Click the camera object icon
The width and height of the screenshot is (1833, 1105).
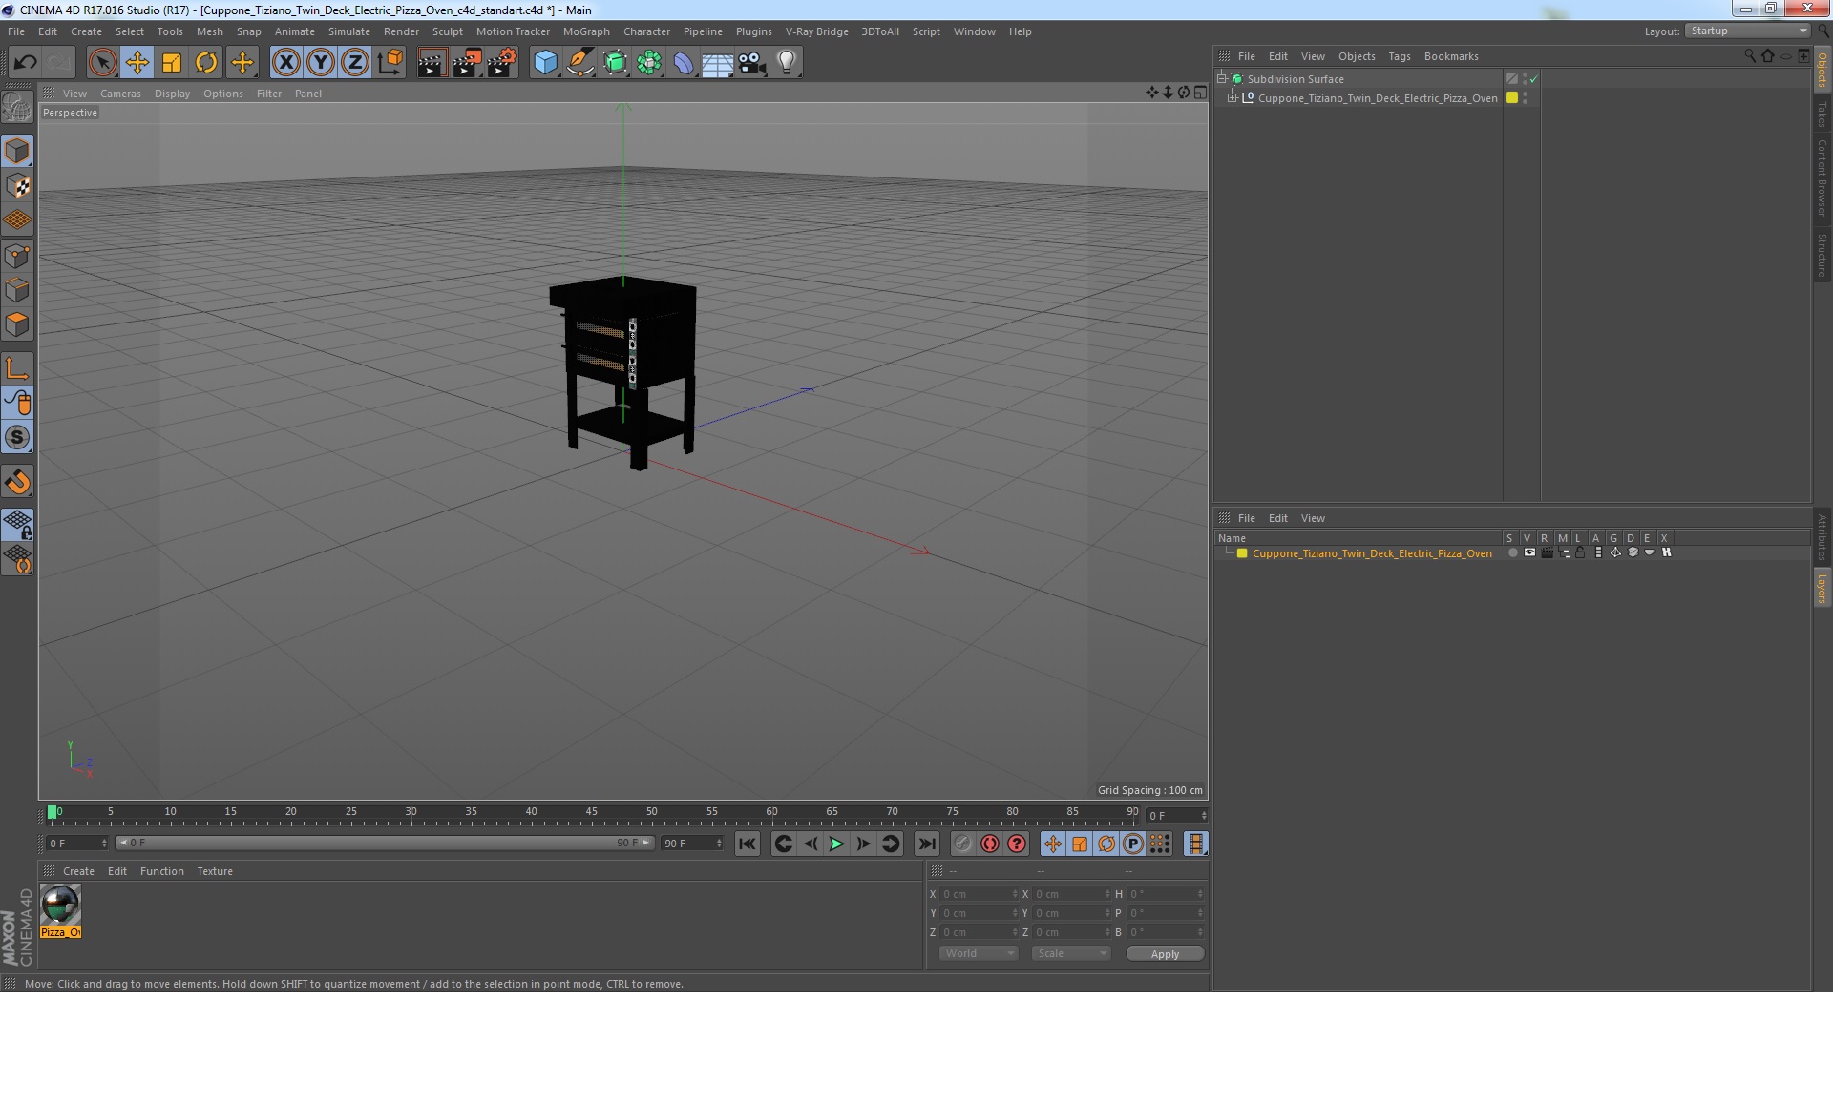(751, 63)
